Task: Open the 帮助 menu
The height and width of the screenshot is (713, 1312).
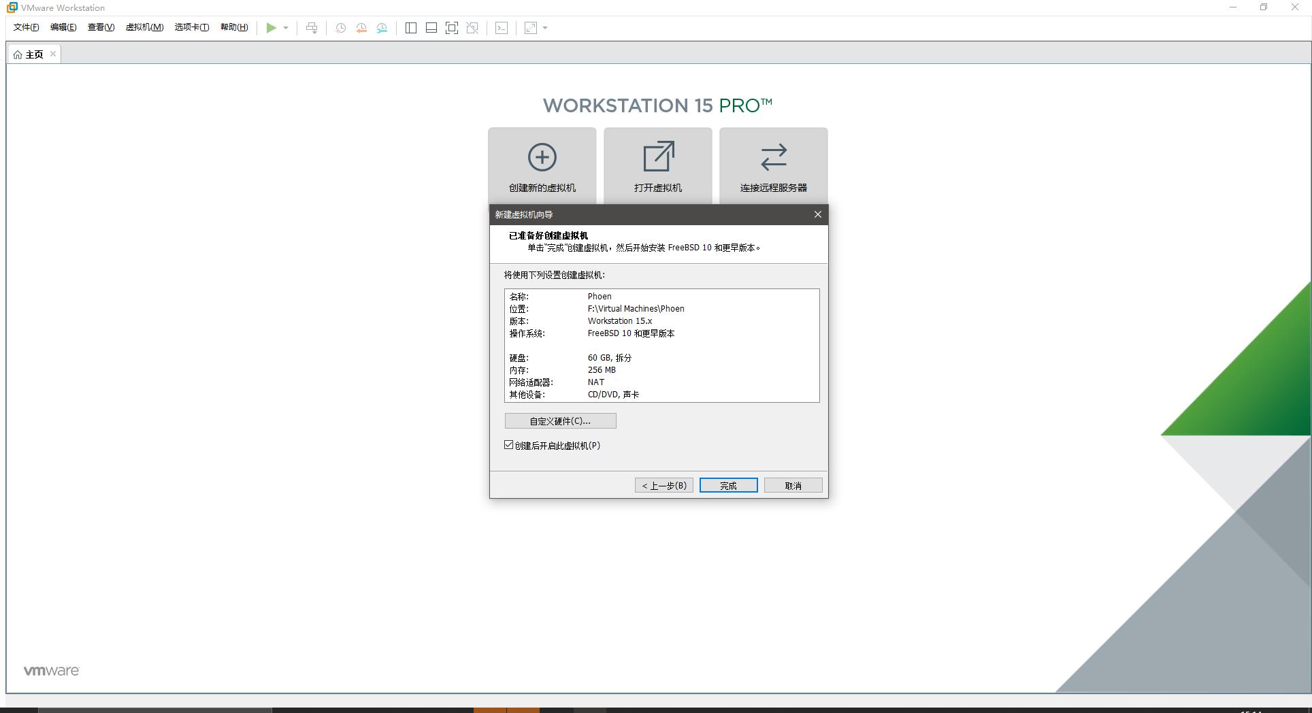Action: [x=234, y=27]
